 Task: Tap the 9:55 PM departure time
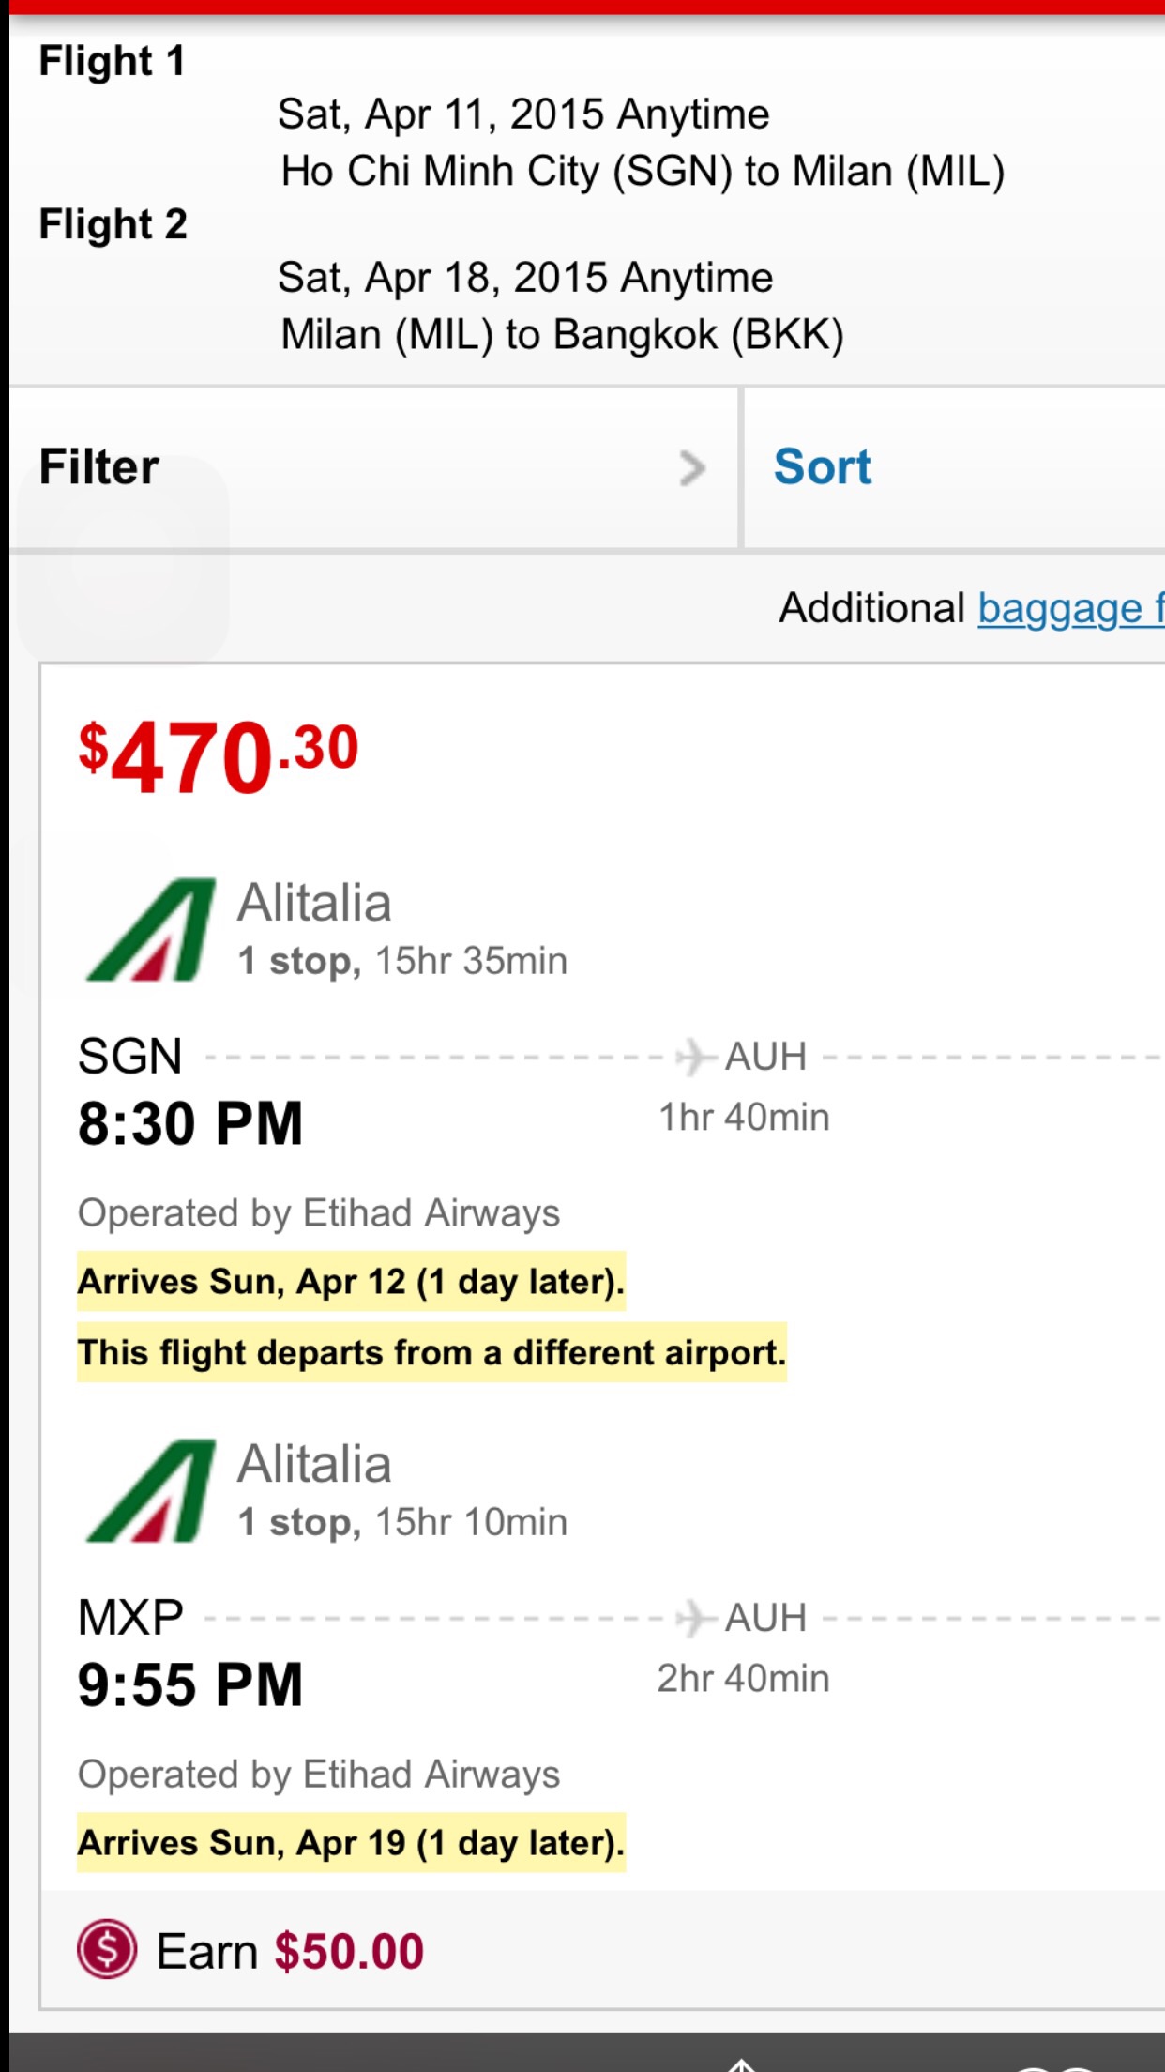pyautogui.click(x=190, y=1684)
